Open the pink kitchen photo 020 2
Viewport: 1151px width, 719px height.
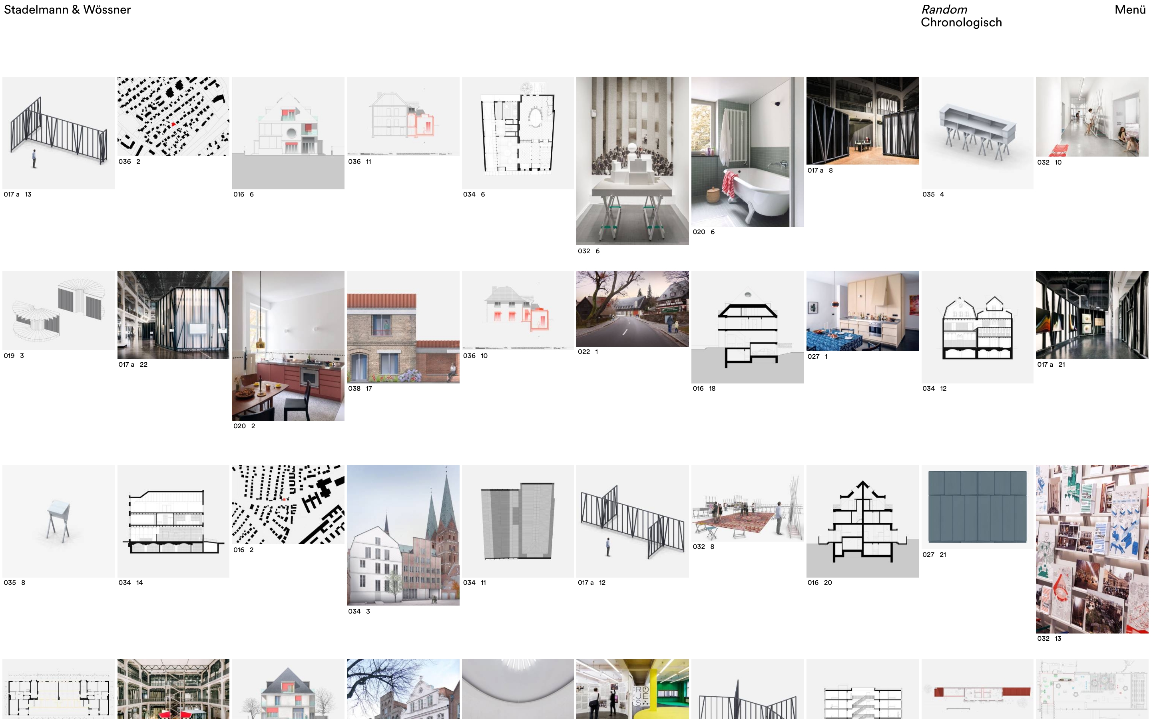click(288, 346)
